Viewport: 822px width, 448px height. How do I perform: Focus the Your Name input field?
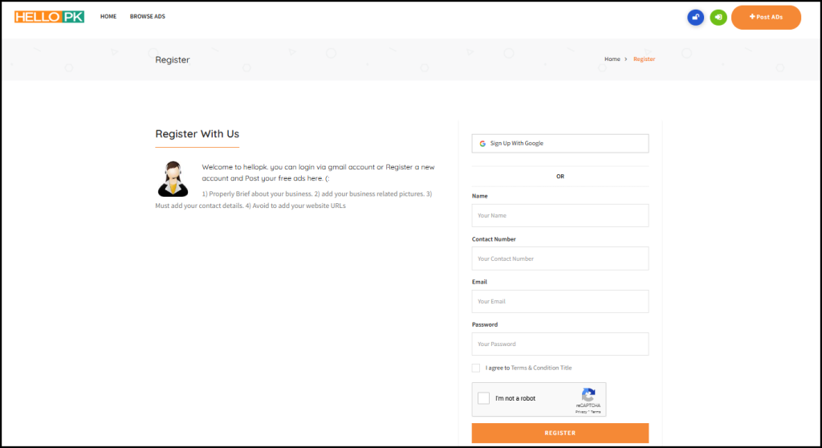pos(560,215)
